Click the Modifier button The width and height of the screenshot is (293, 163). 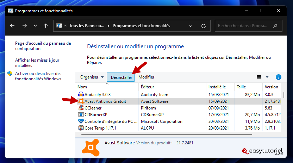tap(146, 77)
